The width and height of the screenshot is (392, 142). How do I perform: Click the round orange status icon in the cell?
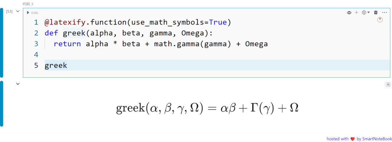pos(380,20)
